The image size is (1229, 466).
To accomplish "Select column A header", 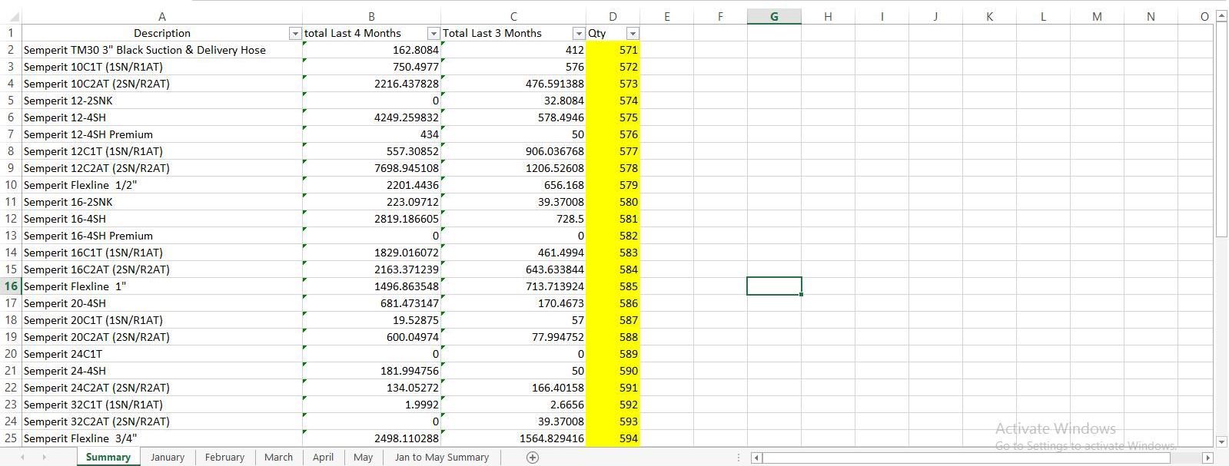I will [x=161, y=16].
